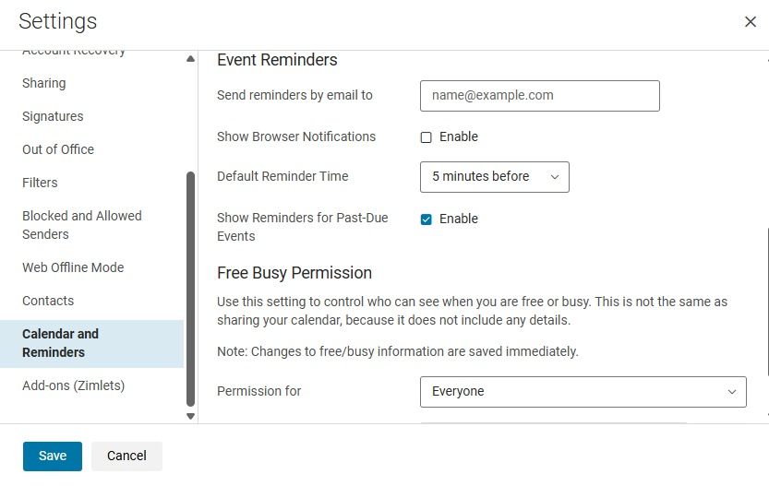This screenshot has height=486, width=769.
Task: Open the Default Reminder Time dropdown
Action: [x=494, y=177]
